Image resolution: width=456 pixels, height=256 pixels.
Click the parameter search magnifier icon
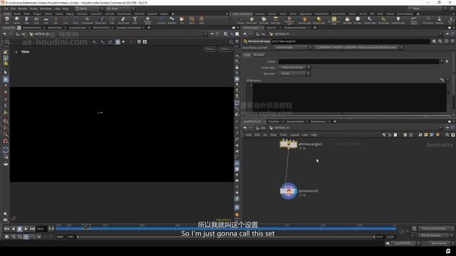(440, 41)
